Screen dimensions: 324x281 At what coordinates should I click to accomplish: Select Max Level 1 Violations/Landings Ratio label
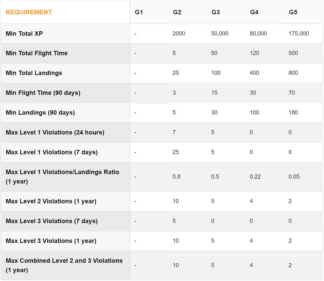(x=63, y=177)
